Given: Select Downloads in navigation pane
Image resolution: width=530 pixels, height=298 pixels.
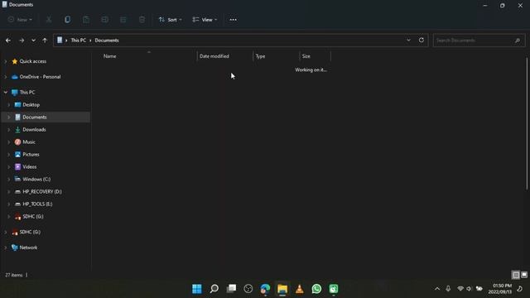Looking at the screenshot, I should (34, 130).
